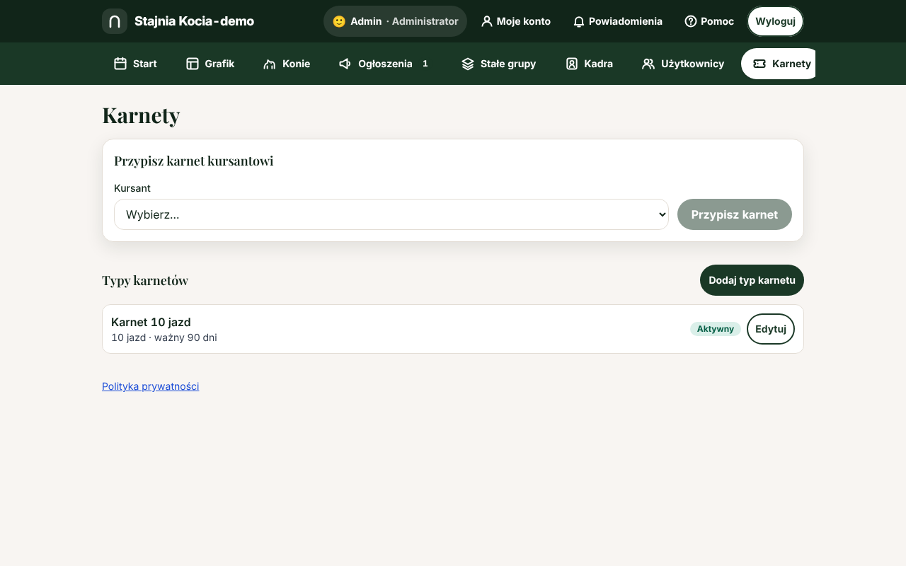Click the Powiadomienia label
The width and height of the screenshot is (906, 566).
[x=626, y=21]
